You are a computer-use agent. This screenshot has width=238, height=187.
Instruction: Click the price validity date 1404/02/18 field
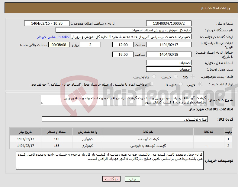pos(169,54)
